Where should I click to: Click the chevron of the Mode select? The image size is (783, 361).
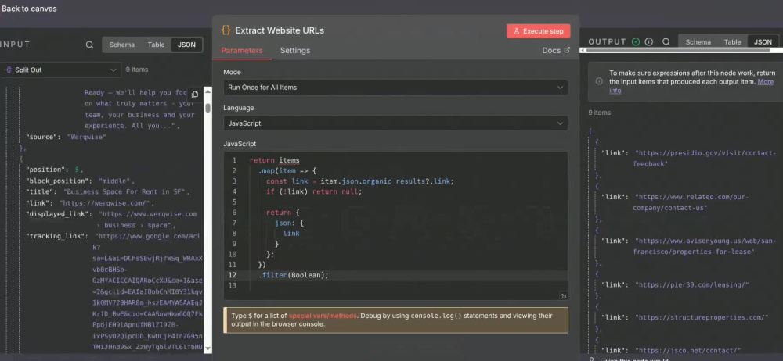pos(560,88)
